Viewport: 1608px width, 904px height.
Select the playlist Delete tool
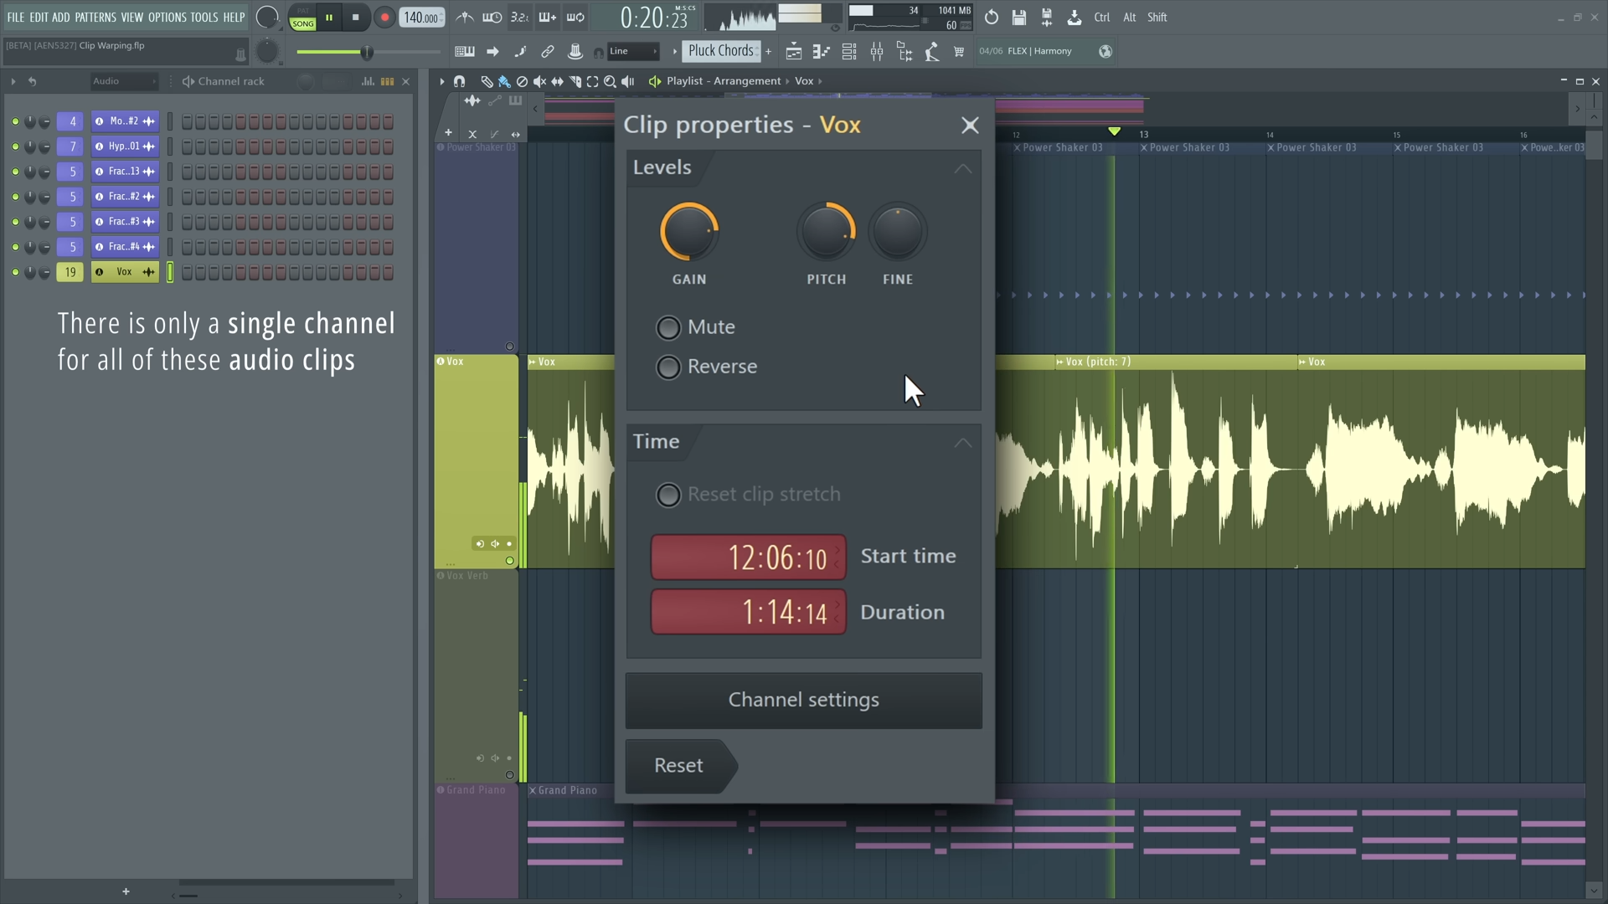(522, 81)
